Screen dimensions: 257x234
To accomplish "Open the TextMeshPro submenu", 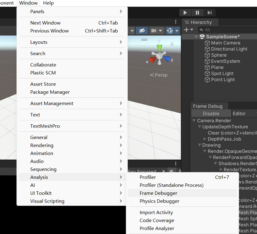I will tap(72, 126).
